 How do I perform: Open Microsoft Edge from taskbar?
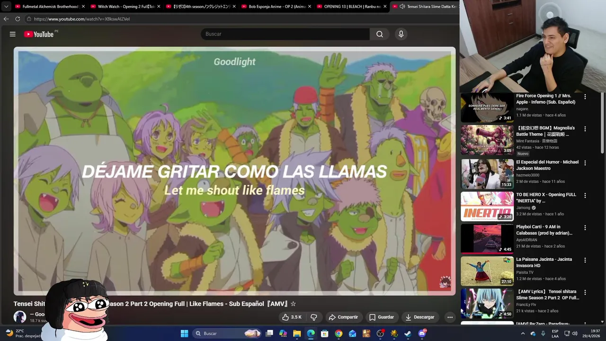point(311,333)
